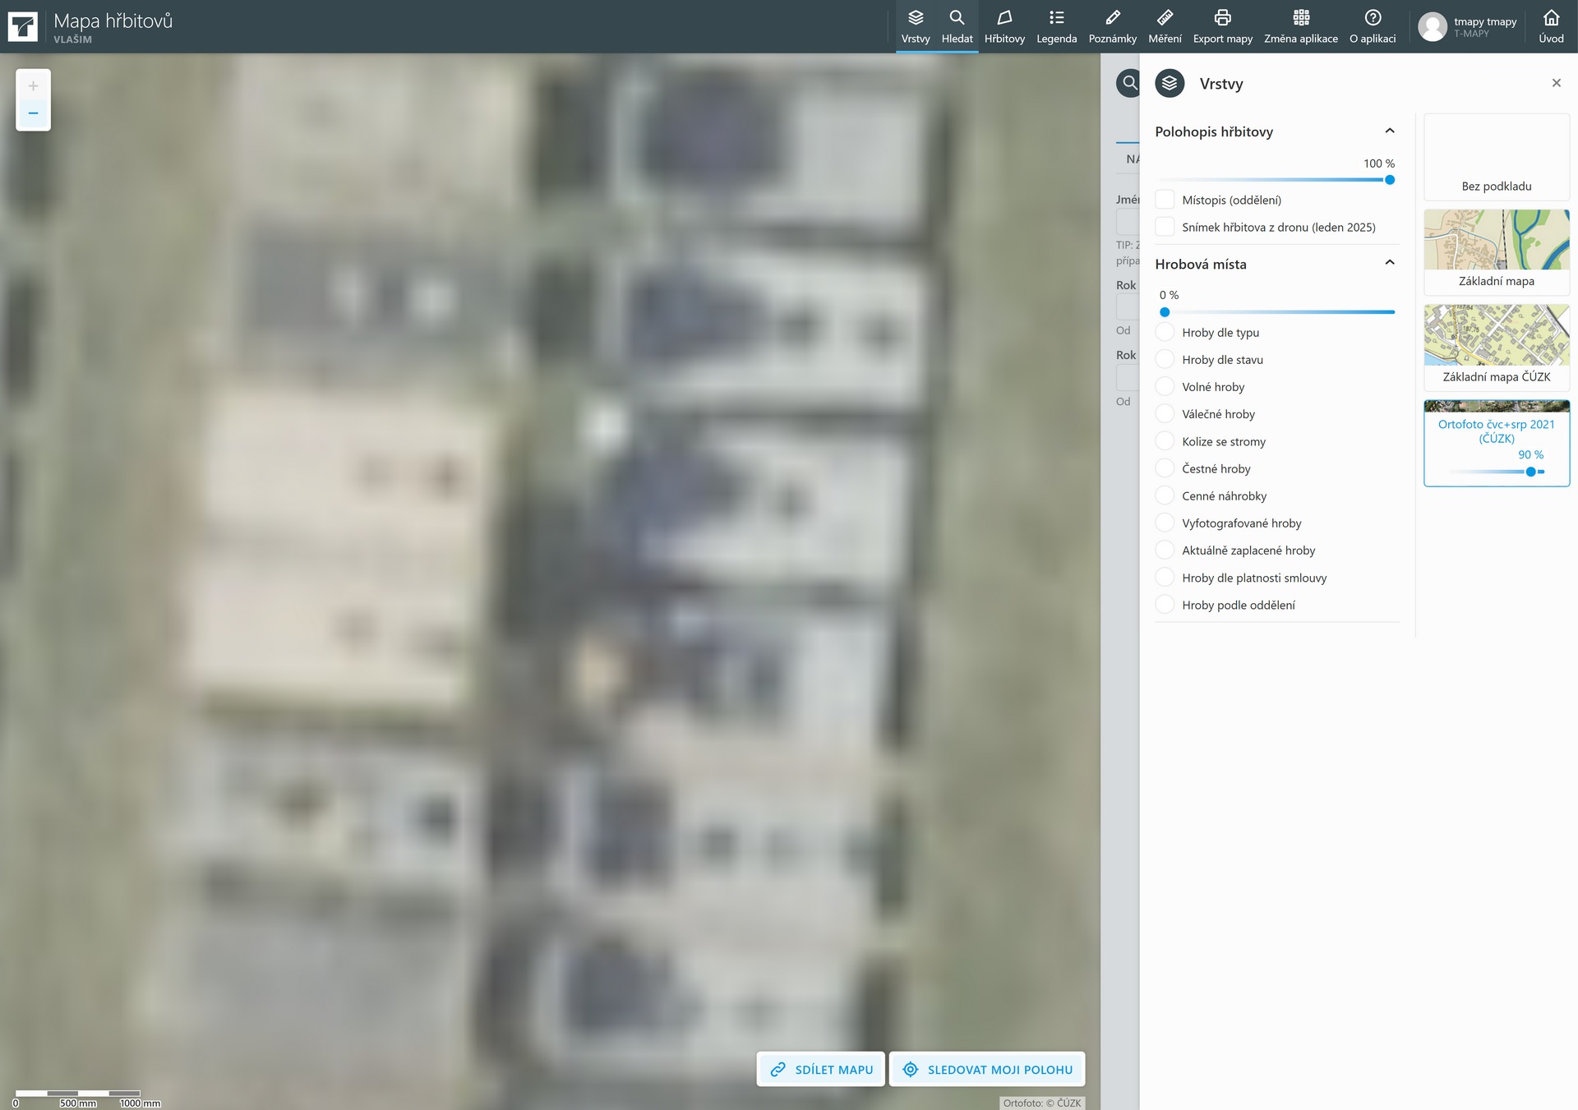Select Hroby podle oddělení option

(1165, 605)
